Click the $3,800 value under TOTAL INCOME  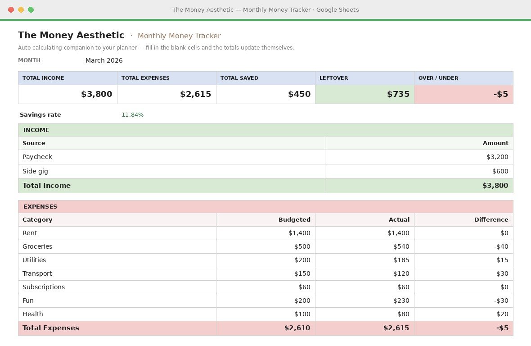(x=68, y=94)
